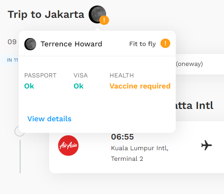Click the orange Fit to fly alert icon
The image size is (224, 194).
[x=165, y=43]
